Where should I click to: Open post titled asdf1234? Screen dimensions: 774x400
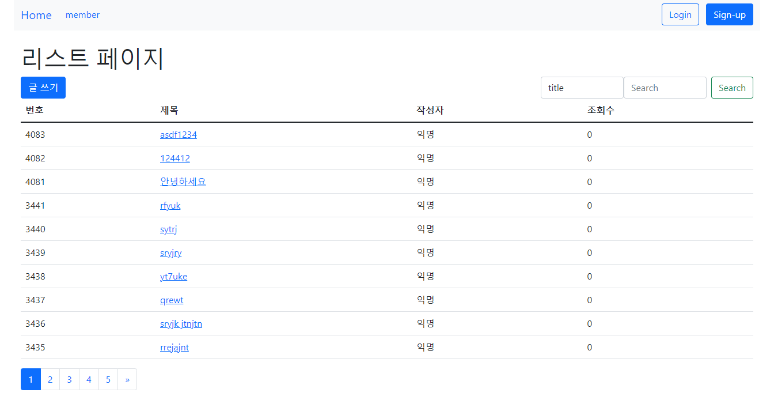(179, 134)
